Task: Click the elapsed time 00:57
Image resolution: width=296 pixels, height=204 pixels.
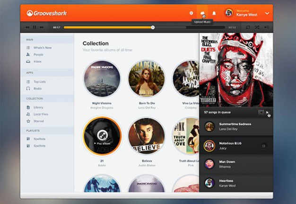Action: tap(56, 27)
